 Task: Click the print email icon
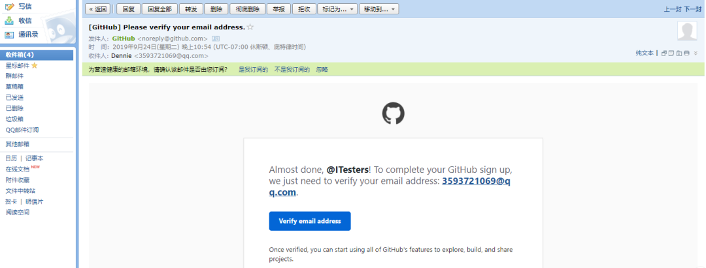coord(686,53)
